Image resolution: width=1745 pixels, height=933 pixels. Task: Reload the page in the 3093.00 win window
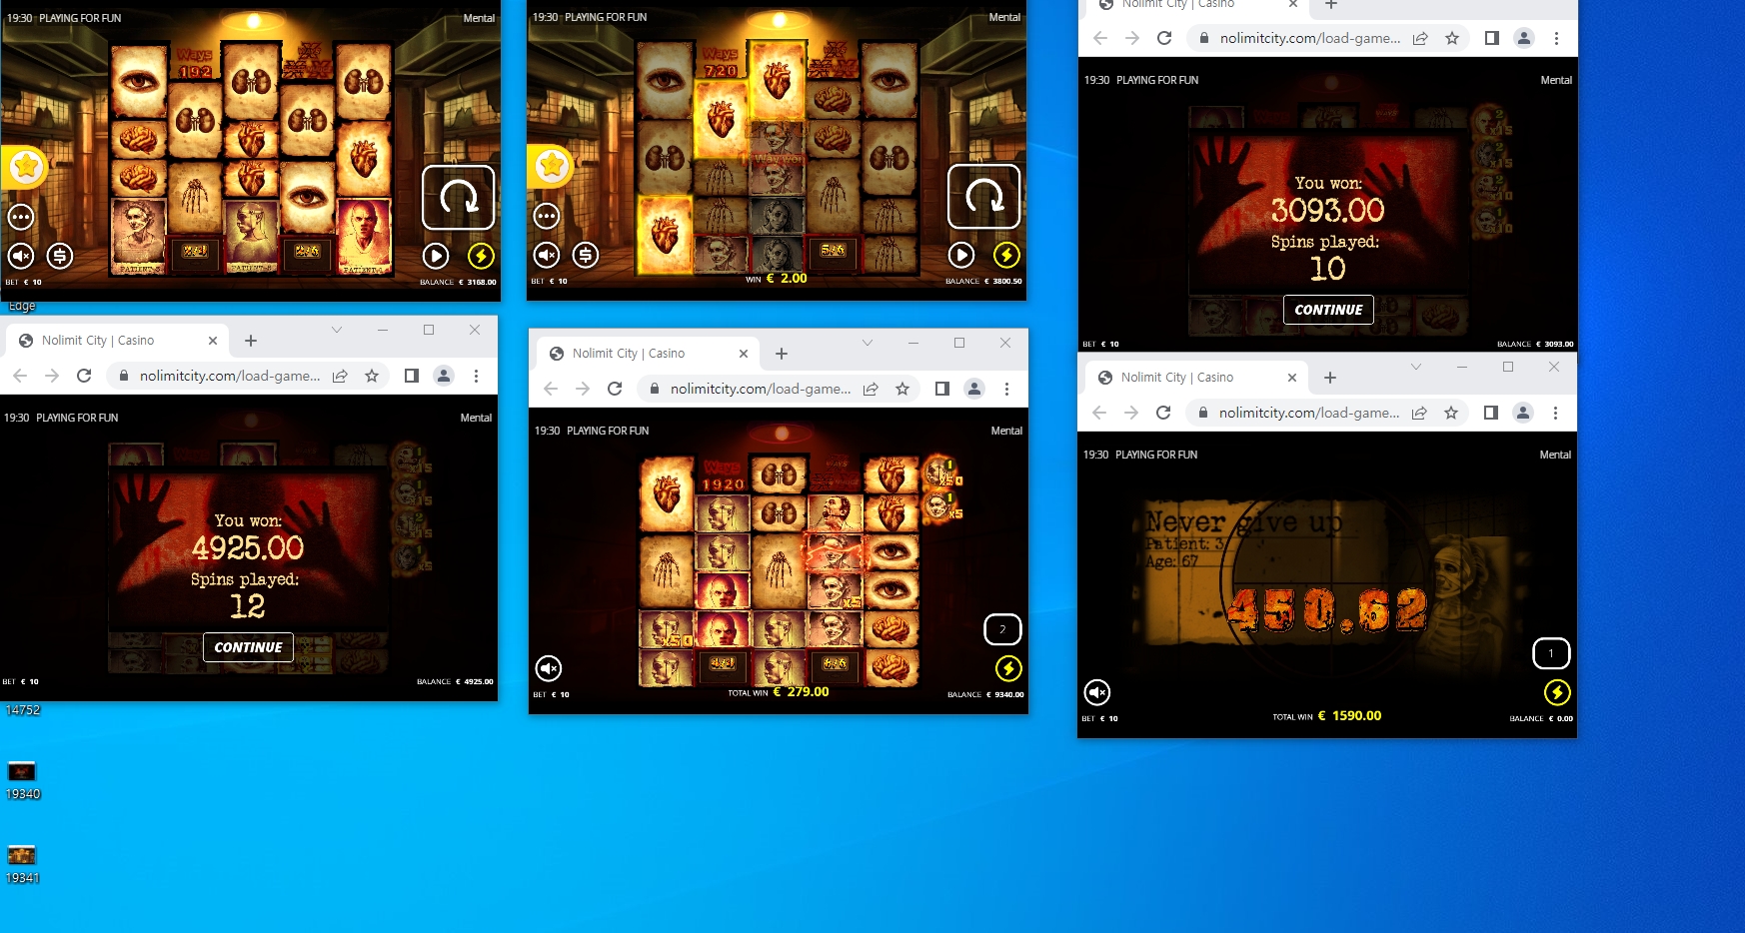[x=1164, y=38]
